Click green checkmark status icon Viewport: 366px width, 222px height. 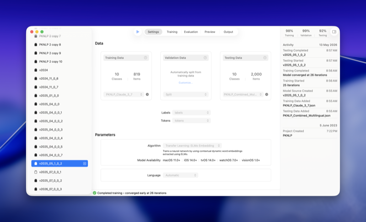click(95, 193)
